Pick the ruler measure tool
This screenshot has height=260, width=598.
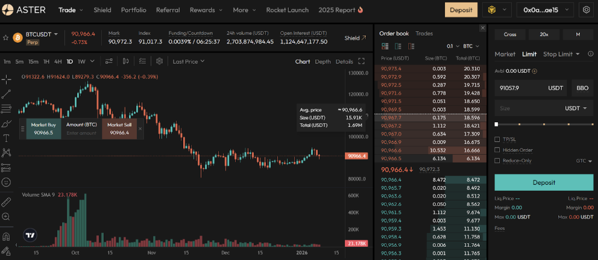(x=6, y=202)
